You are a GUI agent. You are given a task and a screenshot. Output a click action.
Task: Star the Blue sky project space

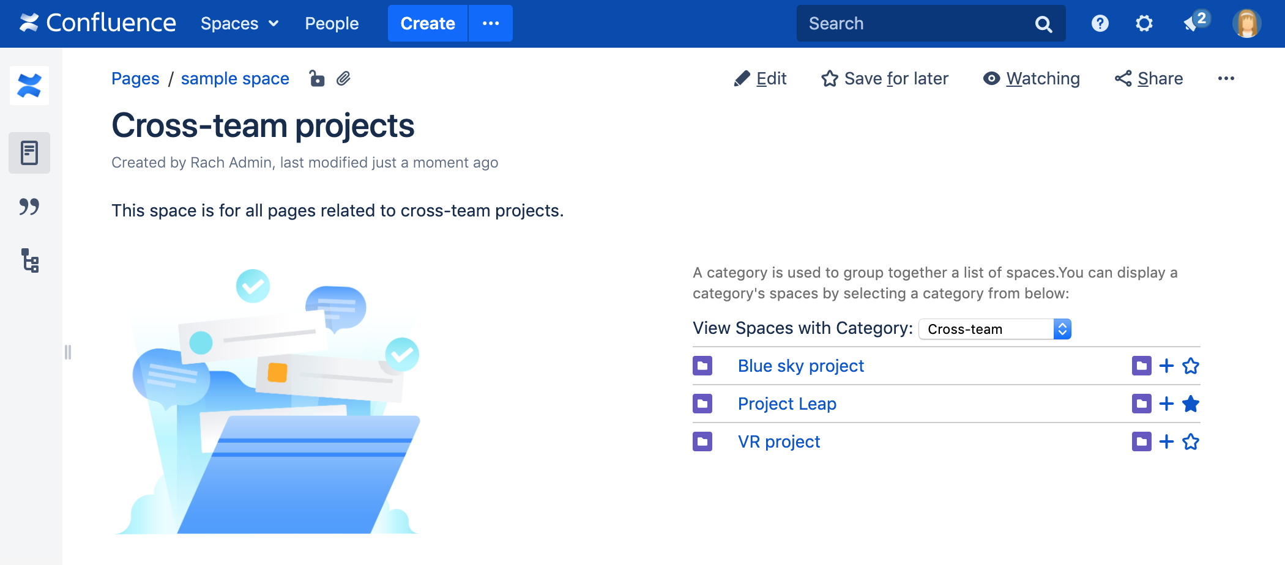pos(1191,366)
